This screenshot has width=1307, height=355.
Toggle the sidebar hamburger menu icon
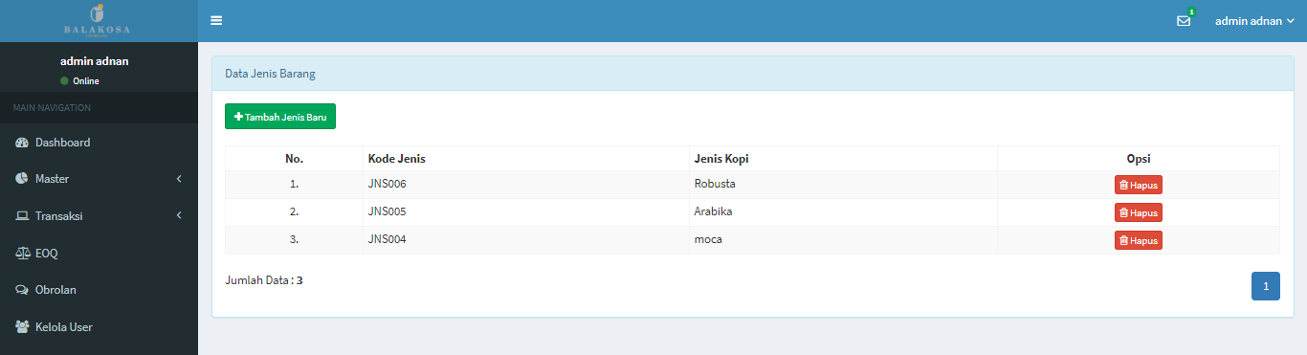[216, 20]
